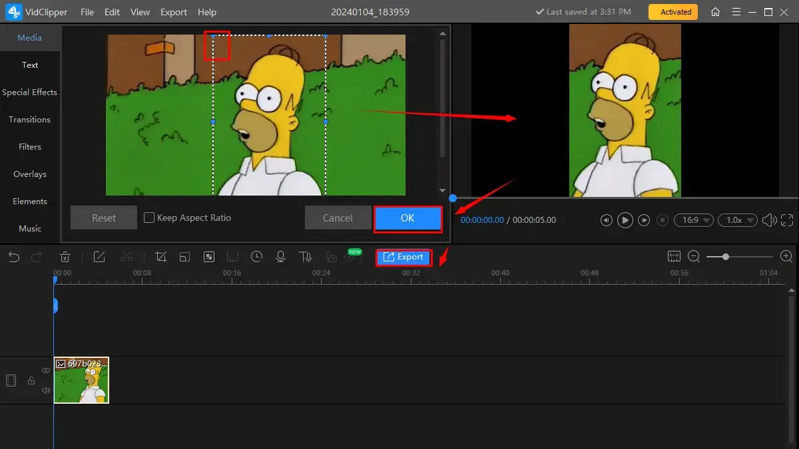Image resolution: width=799 pixels, height=449 pixels.
Task: Click the Redo arrow in timeline toolbar
Action: click(37, 257)
